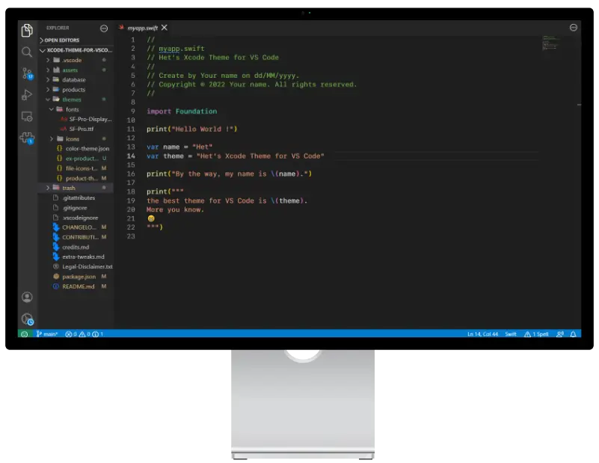
Task: Click the remote window indicator in status bar
Action: point(25,334)
